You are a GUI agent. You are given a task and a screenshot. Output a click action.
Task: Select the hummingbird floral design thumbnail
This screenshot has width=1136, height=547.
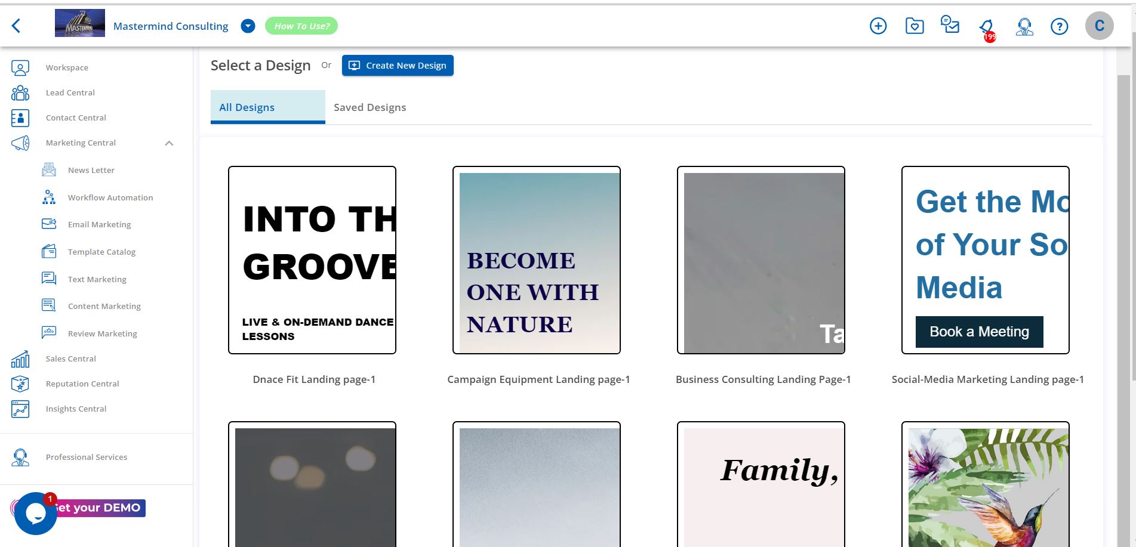(x=986, y=484)
